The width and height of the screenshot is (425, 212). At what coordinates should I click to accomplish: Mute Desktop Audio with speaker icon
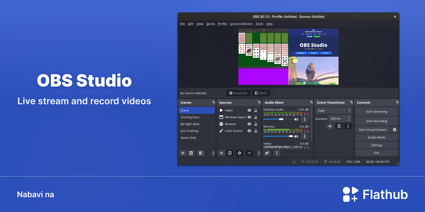point(296,119)
